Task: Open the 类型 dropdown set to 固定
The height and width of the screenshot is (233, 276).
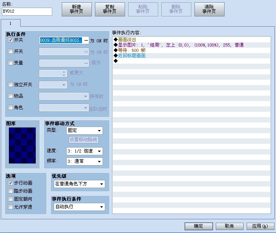Action: pyautogui.click(x=85, y=130)
